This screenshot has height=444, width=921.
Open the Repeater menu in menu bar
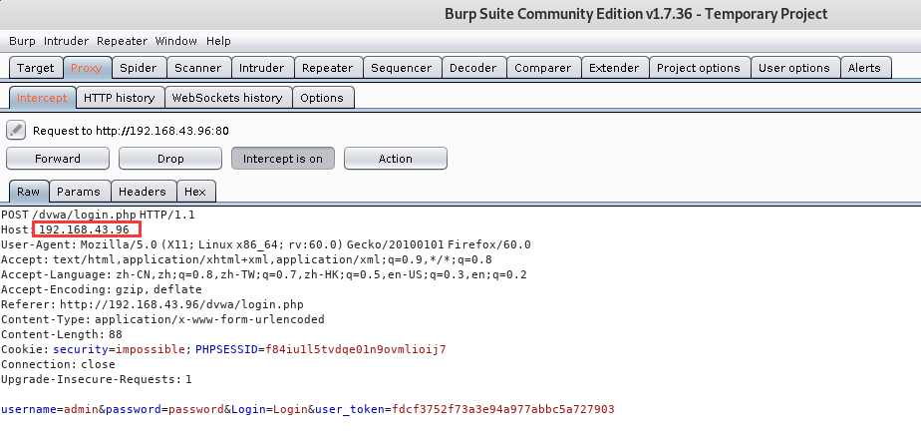pos(123,41)
